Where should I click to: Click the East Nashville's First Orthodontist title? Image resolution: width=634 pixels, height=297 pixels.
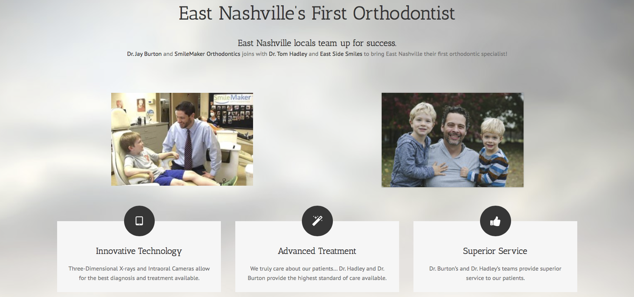(317, 14)
